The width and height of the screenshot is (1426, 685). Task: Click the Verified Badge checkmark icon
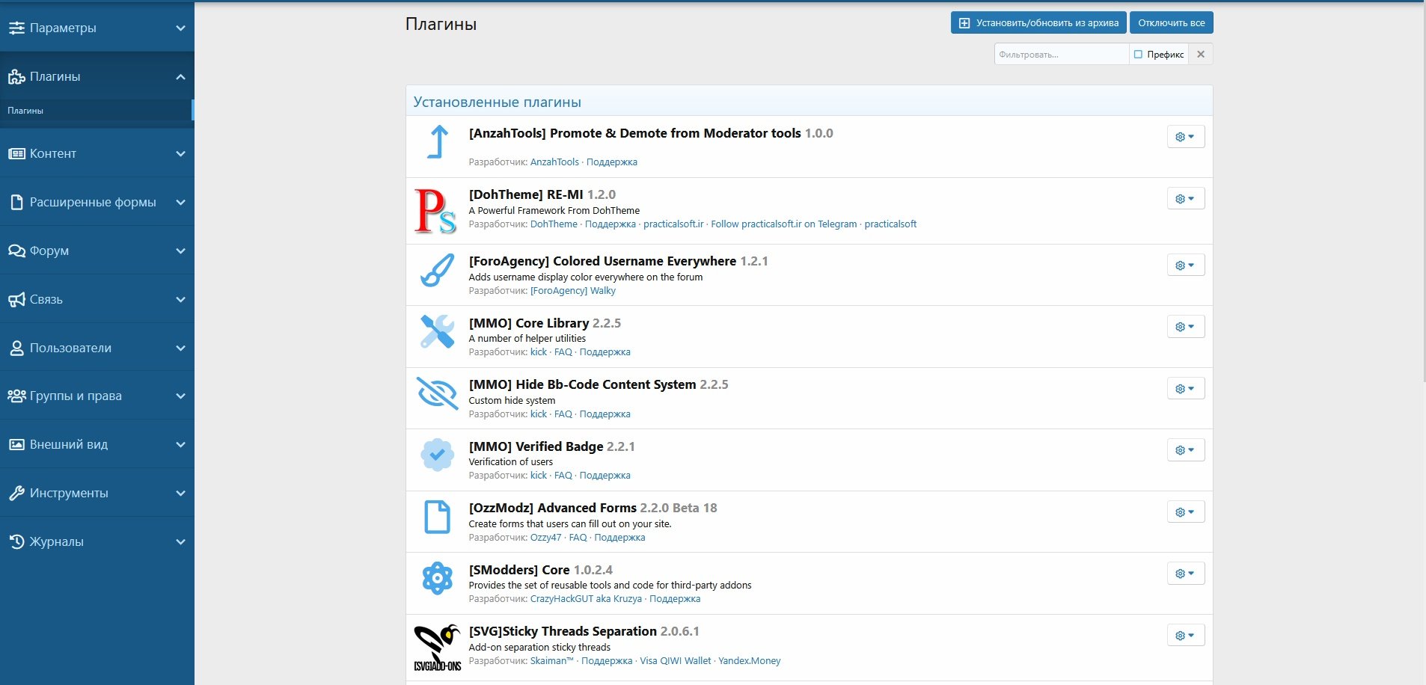[x=438, y=455]
